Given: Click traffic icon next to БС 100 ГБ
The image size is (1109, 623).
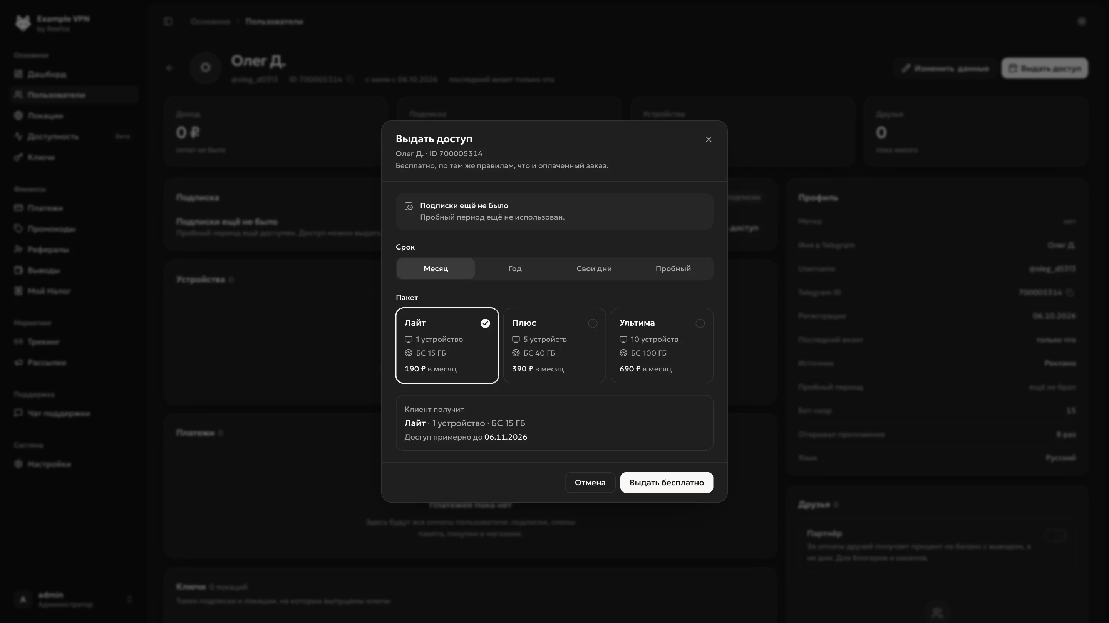Looking at the screenshot, I should tap(623, 353).
